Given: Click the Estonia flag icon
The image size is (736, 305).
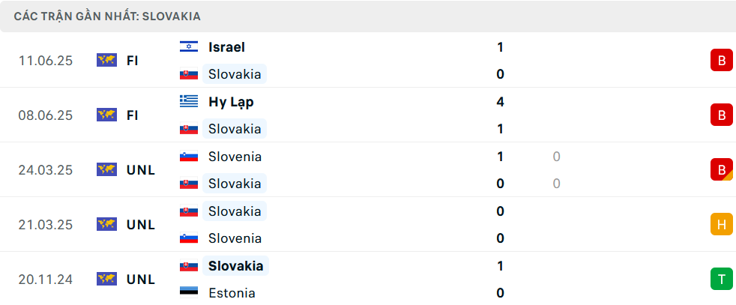Looking at the screenshot, I should tap(189, 293).
